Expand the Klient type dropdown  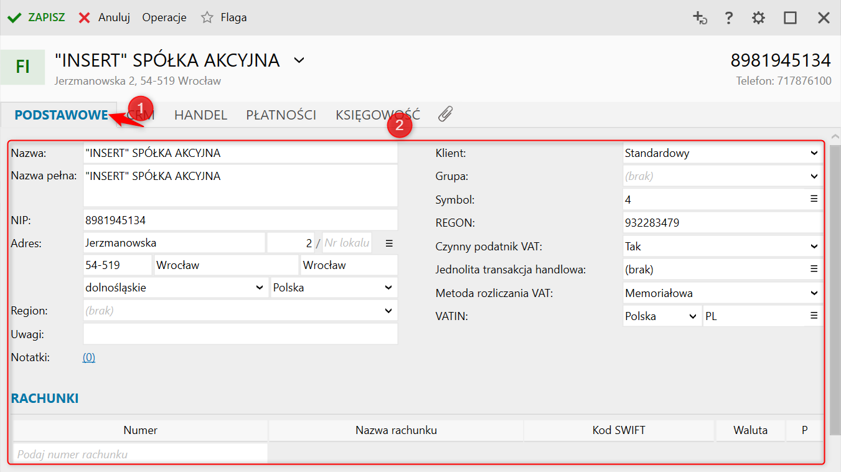point(814,153)
